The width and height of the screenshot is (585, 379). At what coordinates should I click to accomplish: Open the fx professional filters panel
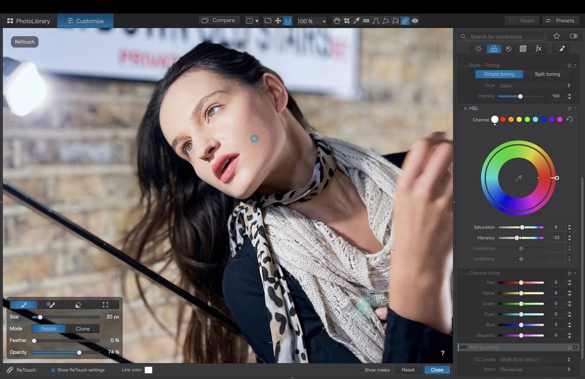539,49
